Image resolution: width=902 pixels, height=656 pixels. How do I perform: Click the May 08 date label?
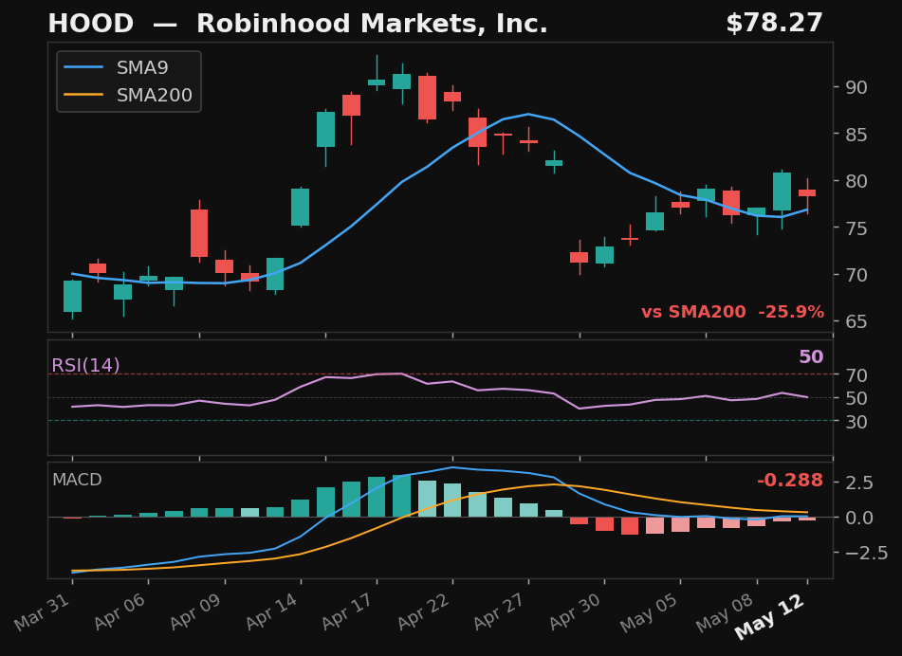pos(726,612)
